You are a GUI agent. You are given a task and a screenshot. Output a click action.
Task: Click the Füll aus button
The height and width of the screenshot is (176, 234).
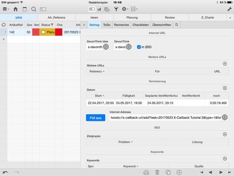(x=96, y=118)
